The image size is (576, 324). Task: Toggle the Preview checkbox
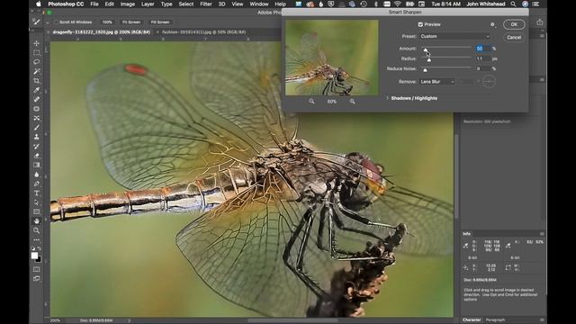click(420, 24)
